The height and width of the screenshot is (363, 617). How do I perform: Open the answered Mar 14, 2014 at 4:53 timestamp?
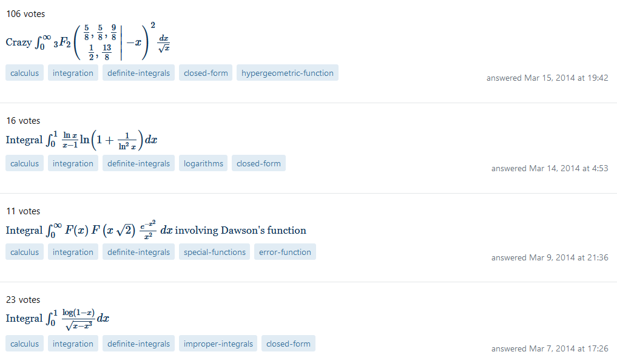550,169
